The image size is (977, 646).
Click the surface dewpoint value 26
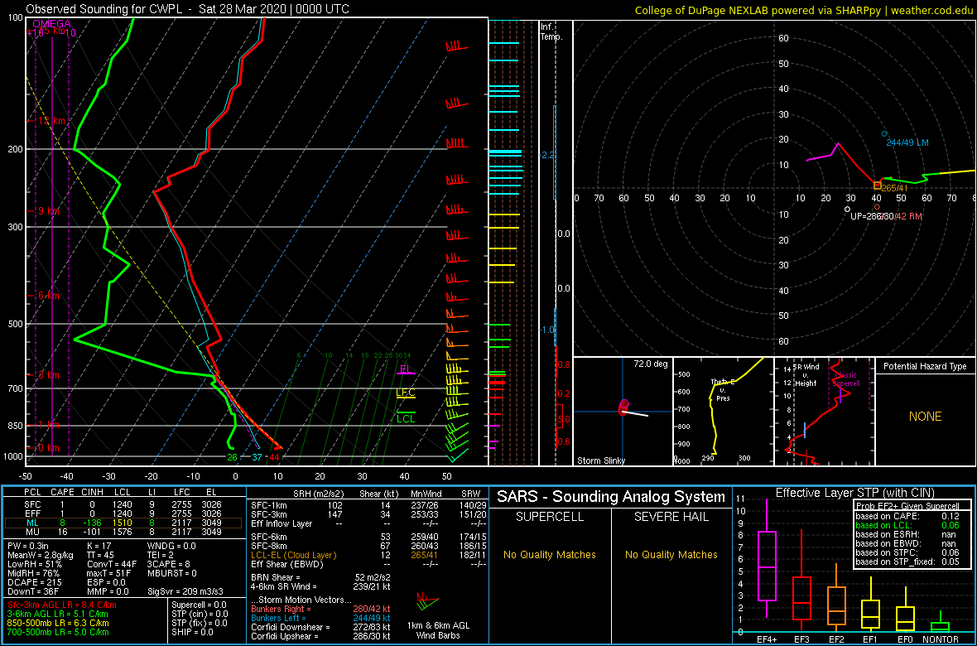[x=232, y=458]
